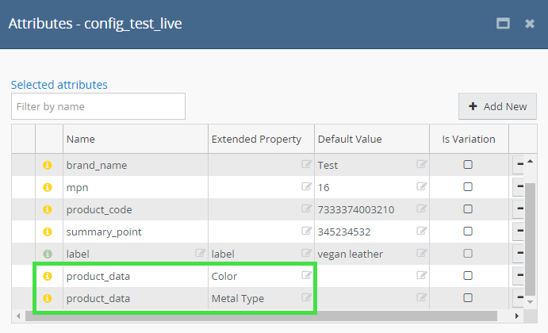Click edit icon in label Name cell
The image size is (548, 333).
pos(201,254)
